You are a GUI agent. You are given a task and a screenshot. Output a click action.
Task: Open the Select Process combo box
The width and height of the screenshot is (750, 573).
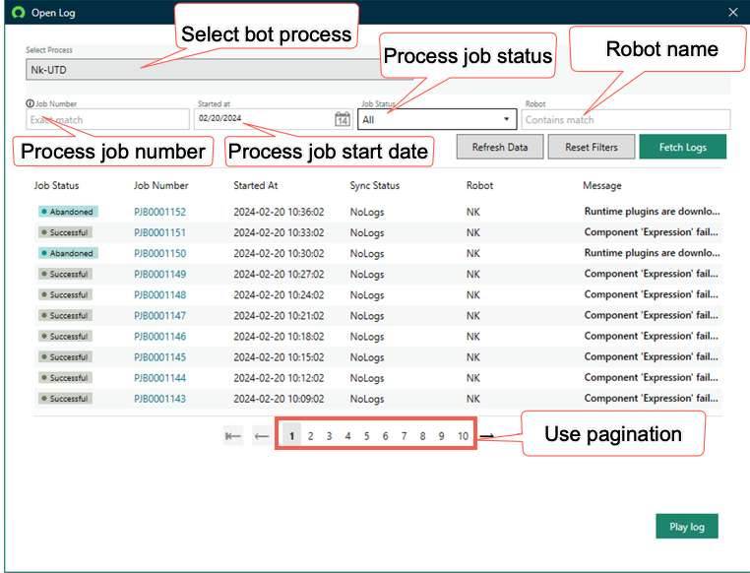(x=219, y=70)
